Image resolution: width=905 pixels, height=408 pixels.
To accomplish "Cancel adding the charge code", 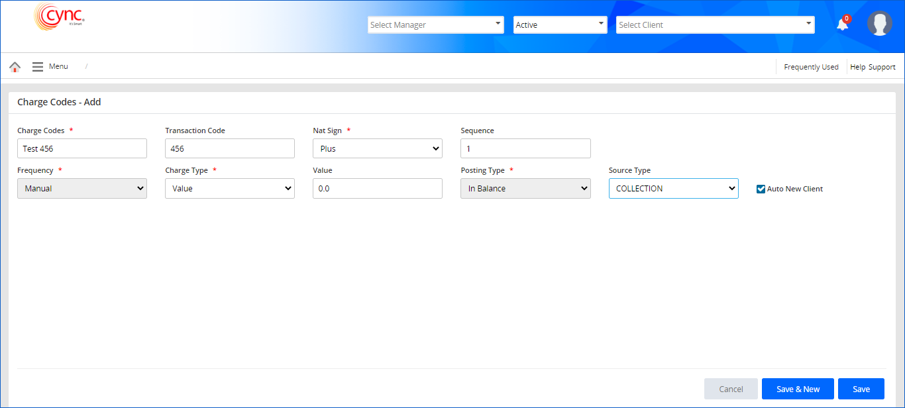I will [x=731, y=389].
